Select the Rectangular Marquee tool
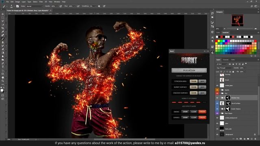The image size is (260, 146). pos(3,17)
